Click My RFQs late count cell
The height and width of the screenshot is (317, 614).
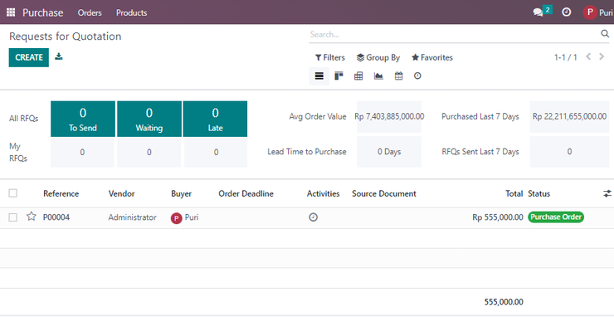click(216, 153)
